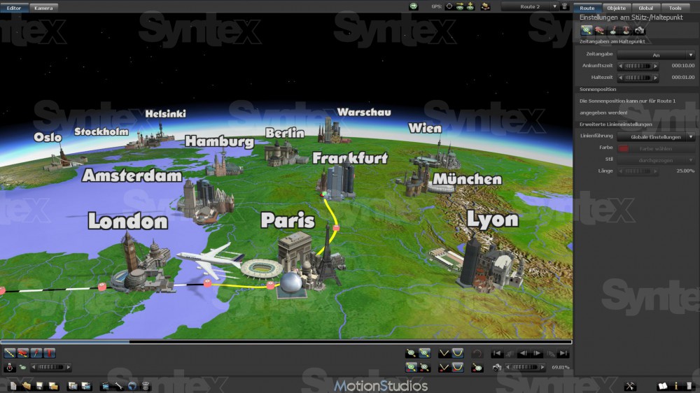This screenshot has height=393, width=700.
Task: Step back one waypoint
Action: click(x=523, y=353)
